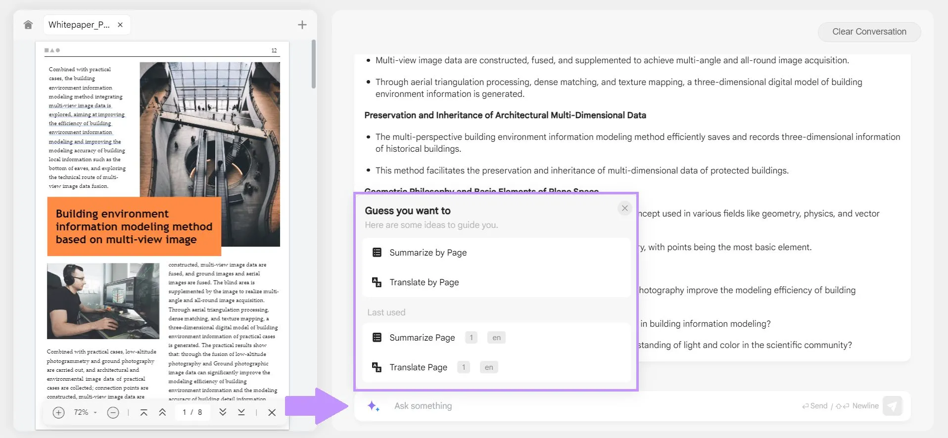
Task: Choose last used Summarize Page action
Action: tap(422, 338)
